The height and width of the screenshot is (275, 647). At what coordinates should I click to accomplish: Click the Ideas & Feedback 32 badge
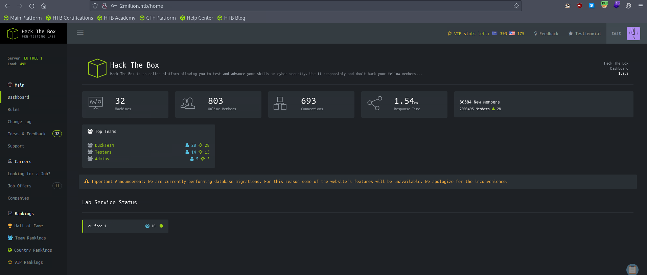point(57,134)
